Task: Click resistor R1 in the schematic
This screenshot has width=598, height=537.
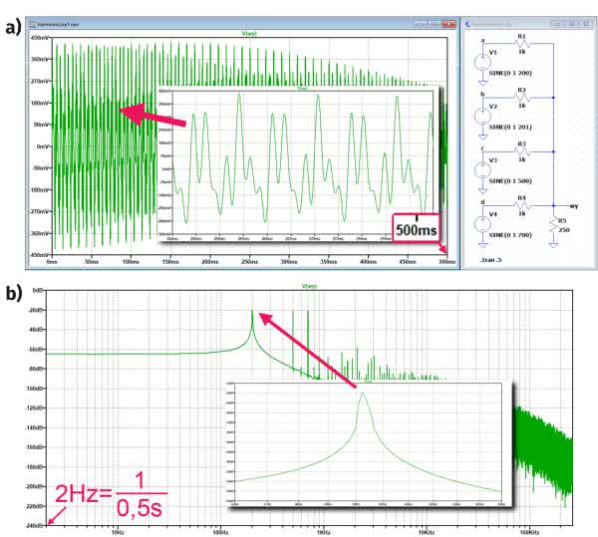Action: click(523, 45)
